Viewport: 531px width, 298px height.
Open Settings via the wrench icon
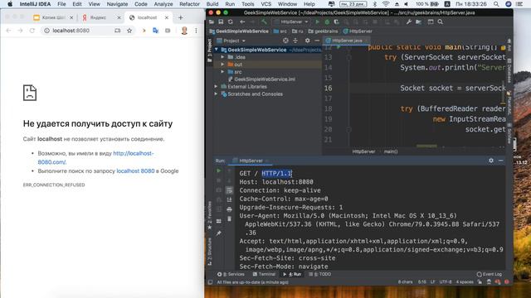tap(409, 22)
